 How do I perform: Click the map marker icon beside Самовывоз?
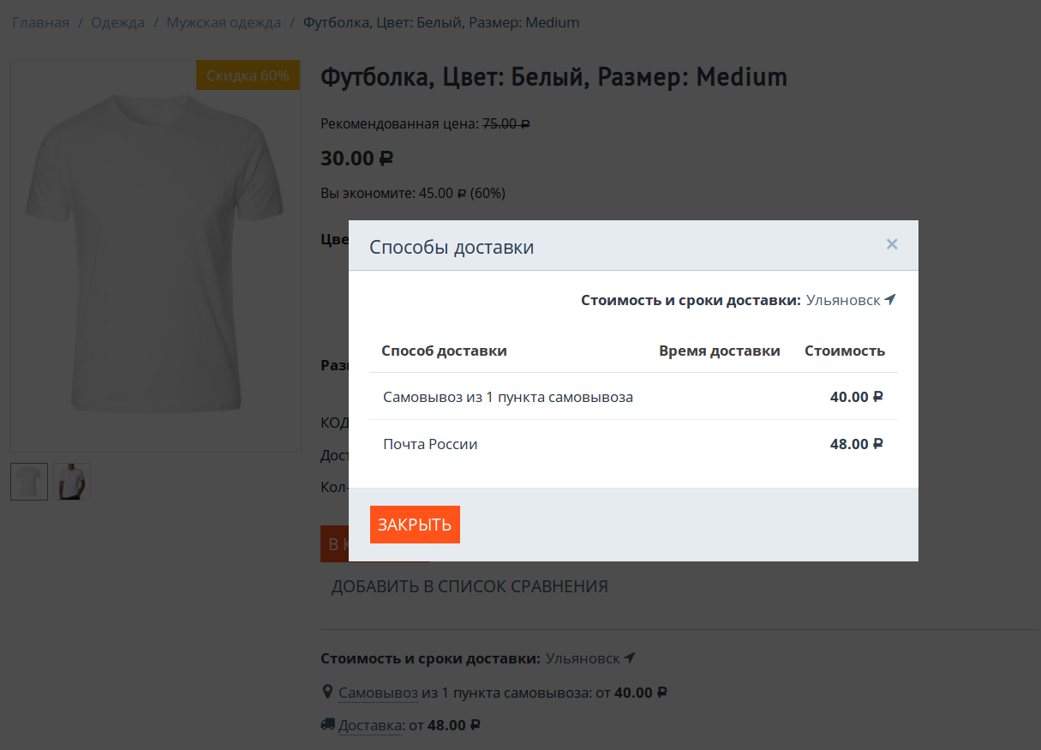pos(326,692)
